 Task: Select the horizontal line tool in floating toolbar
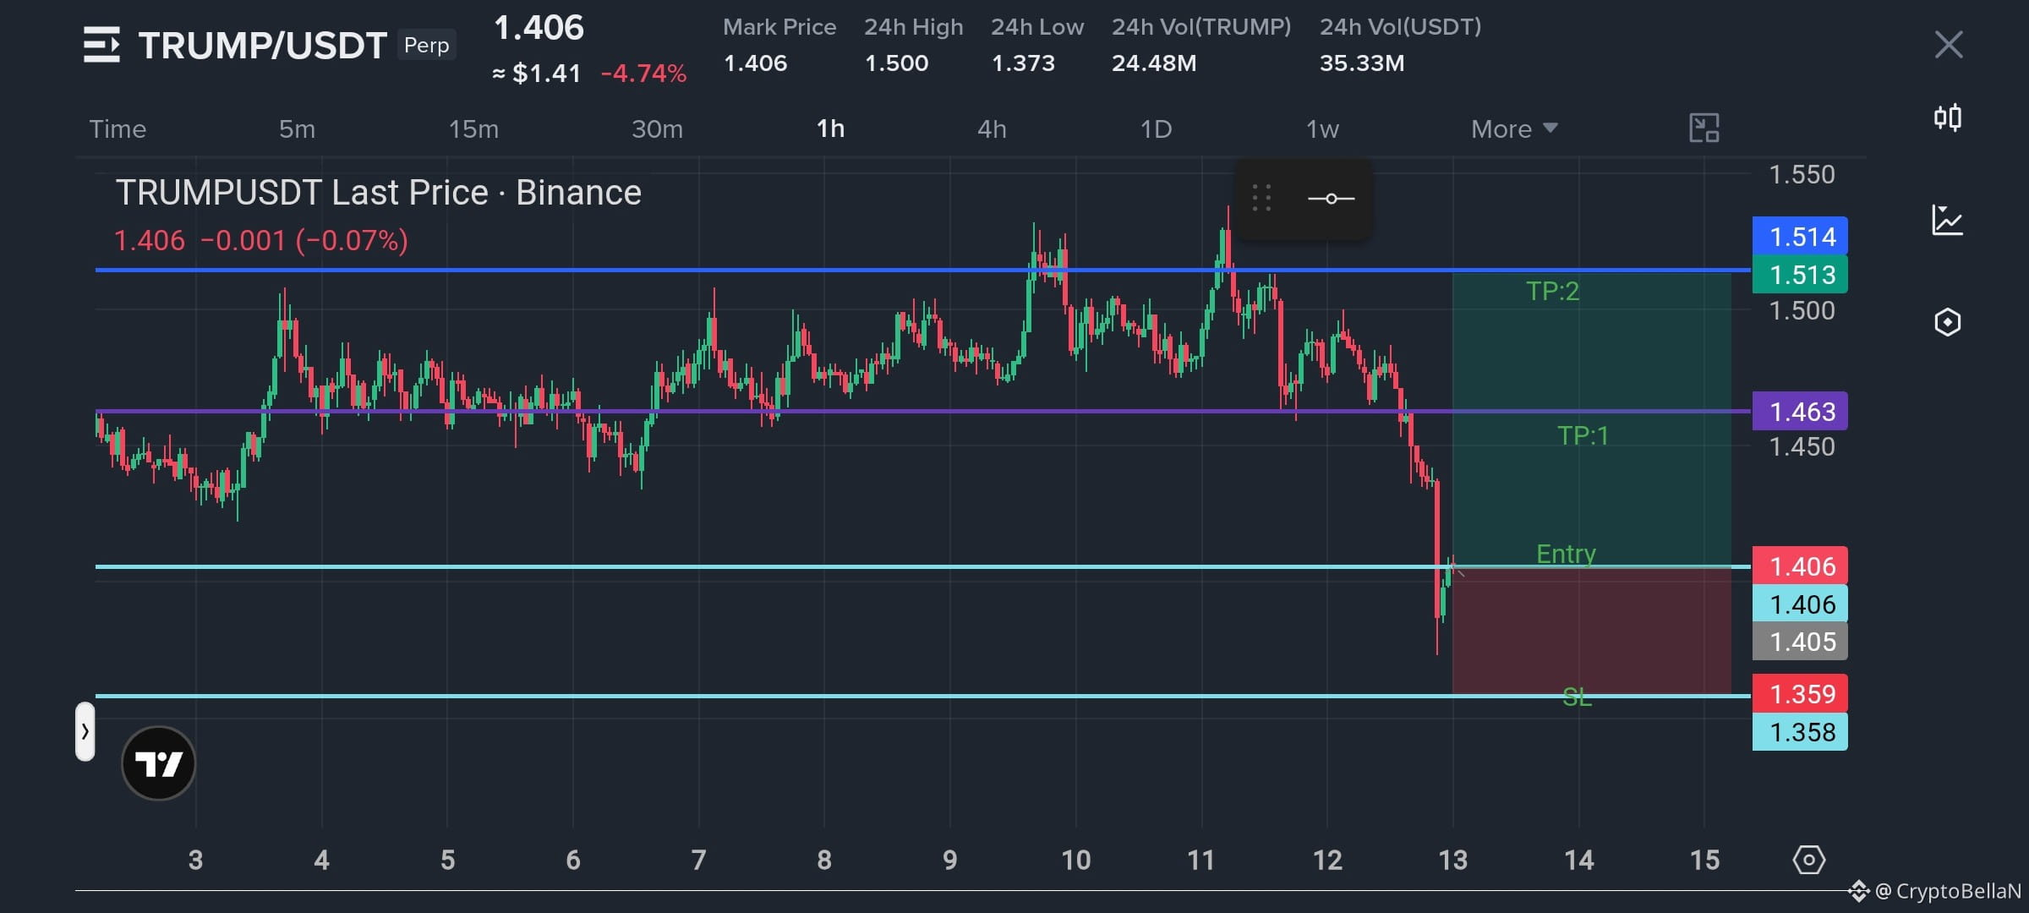coord(1332,199)
